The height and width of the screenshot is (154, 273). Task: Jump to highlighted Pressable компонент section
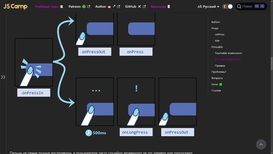pyautogui.click(x=228, y=59)
